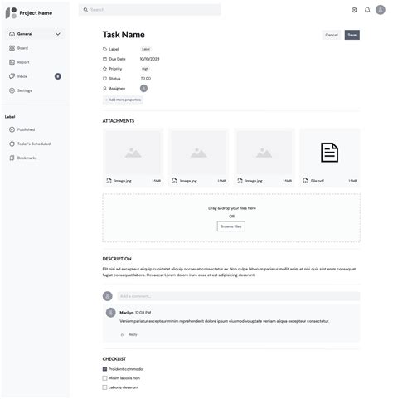Click the Bookmarks icon
The height and width of the screenshot is (399, 393).
12,158
